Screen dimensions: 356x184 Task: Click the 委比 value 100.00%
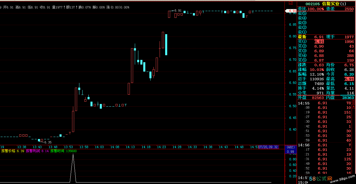(x=316, y=9)
